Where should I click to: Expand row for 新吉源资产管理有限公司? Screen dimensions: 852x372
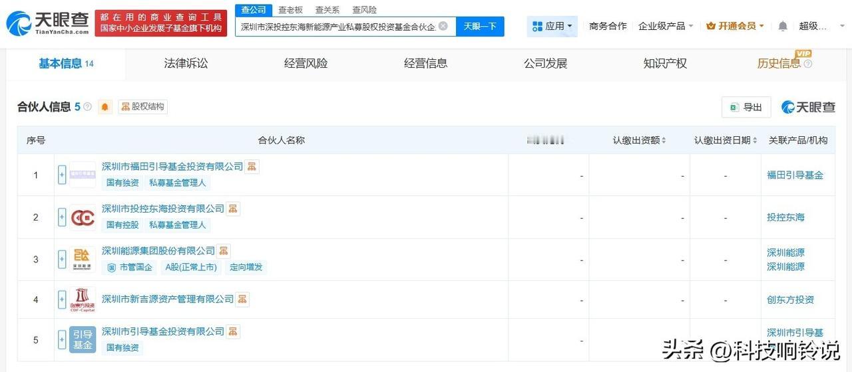coord(62,300)
